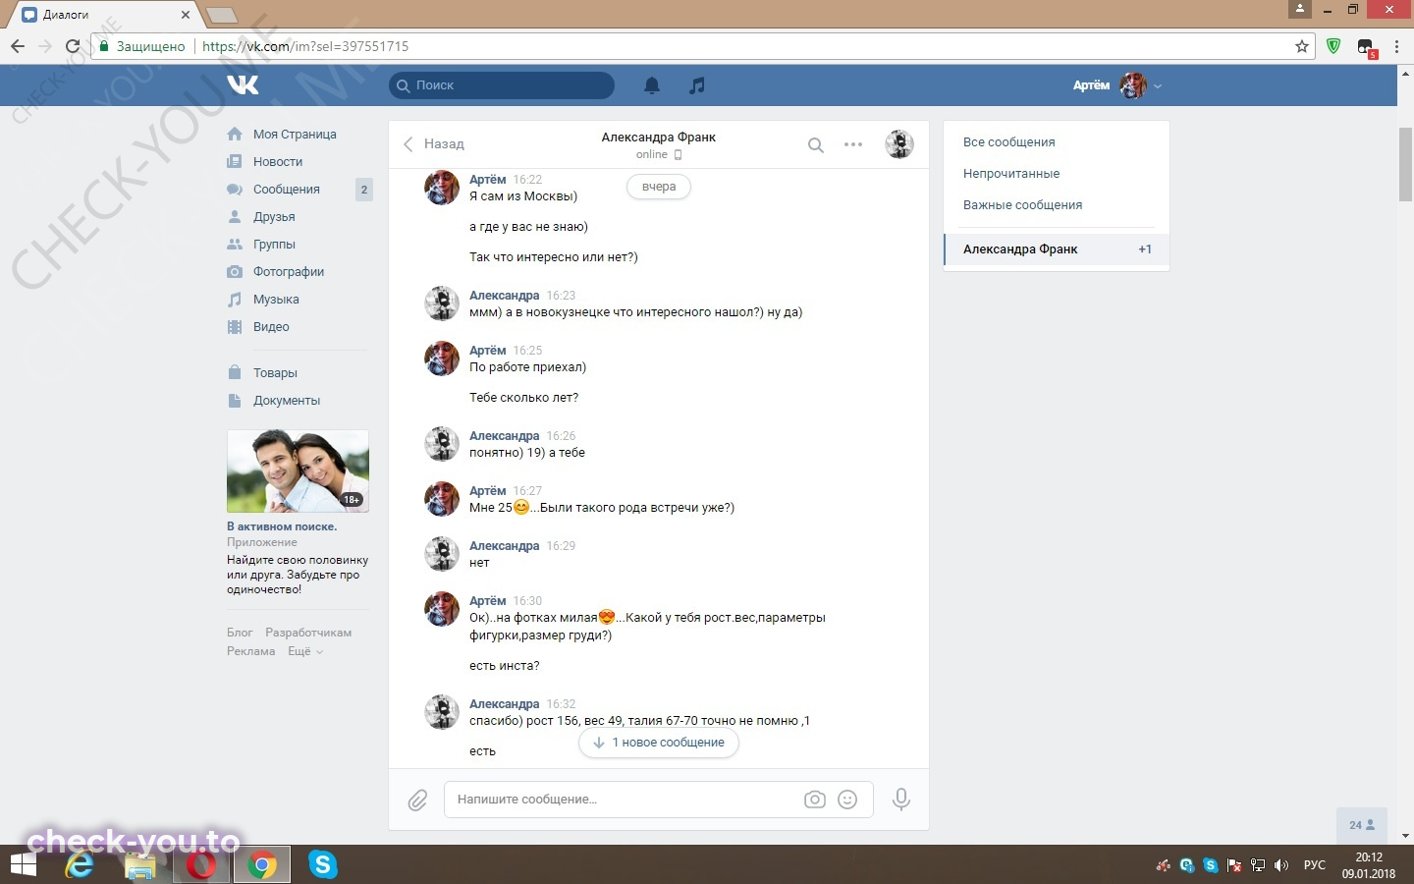
Task: Open the Разработчикам footer link
Action: [x=308, y=633]
